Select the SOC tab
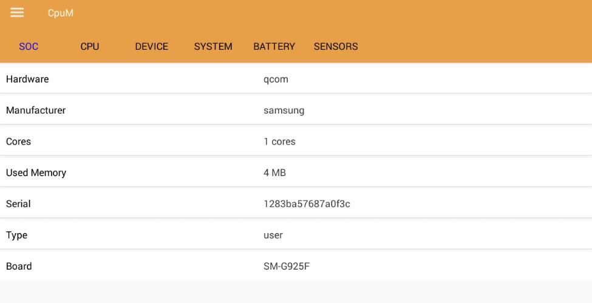592x303 pixels. 29,47
